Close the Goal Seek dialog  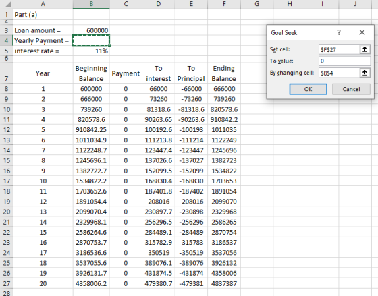pos(362,32)
